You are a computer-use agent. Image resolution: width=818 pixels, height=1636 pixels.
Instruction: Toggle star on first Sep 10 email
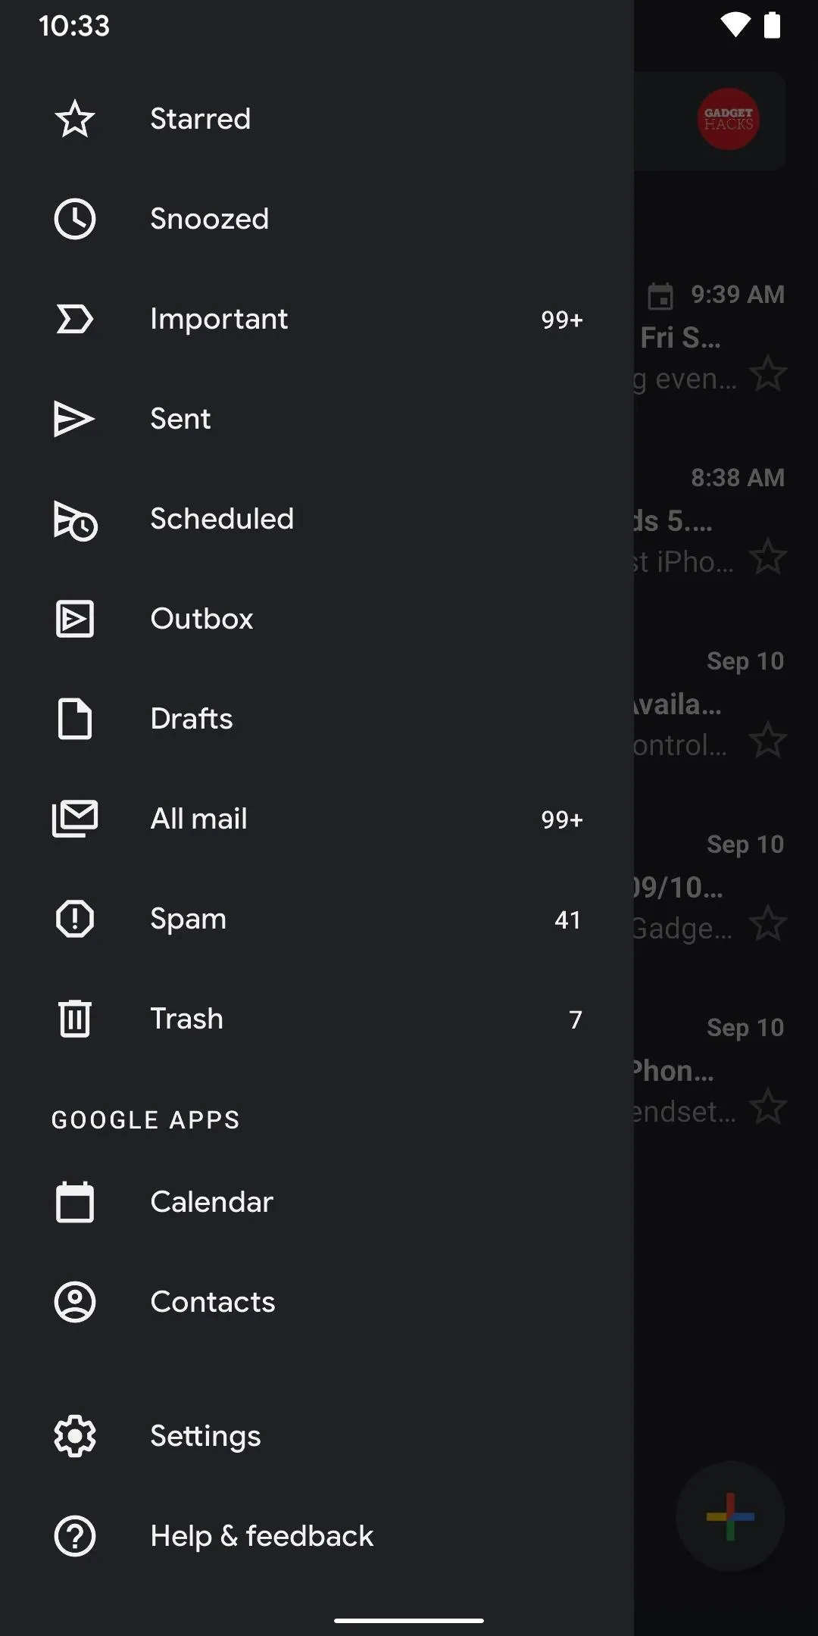tap(768, 740)
